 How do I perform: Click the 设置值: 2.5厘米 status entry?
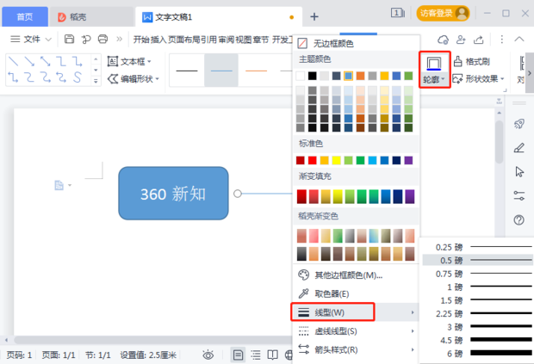click(x=148, y=355)
